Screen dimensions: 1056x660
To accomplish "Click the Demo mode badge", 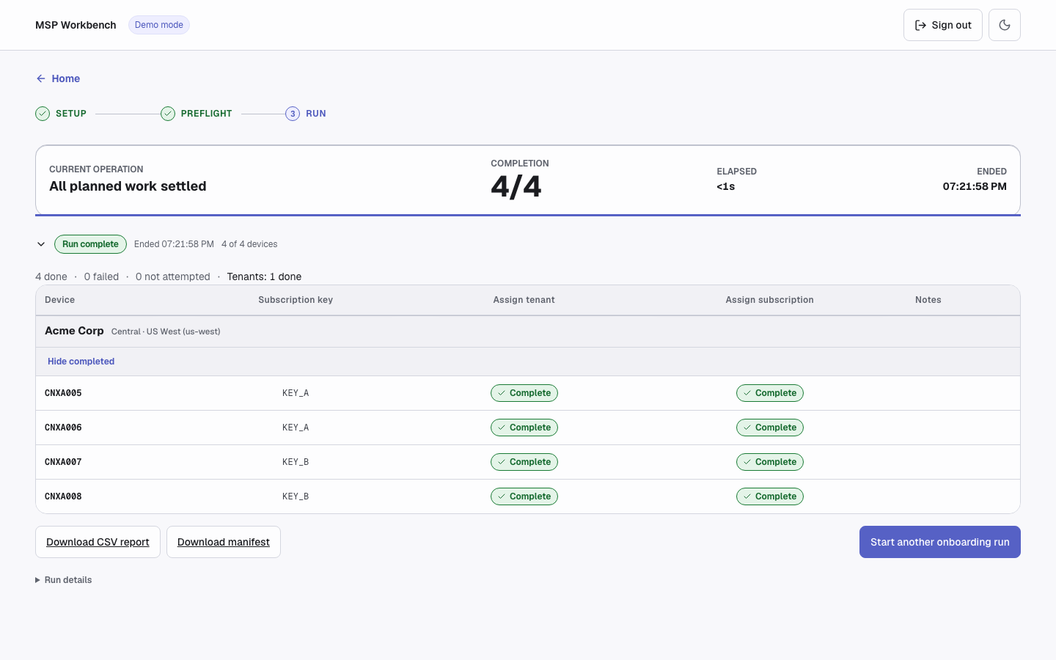I will tap(159, 25).
